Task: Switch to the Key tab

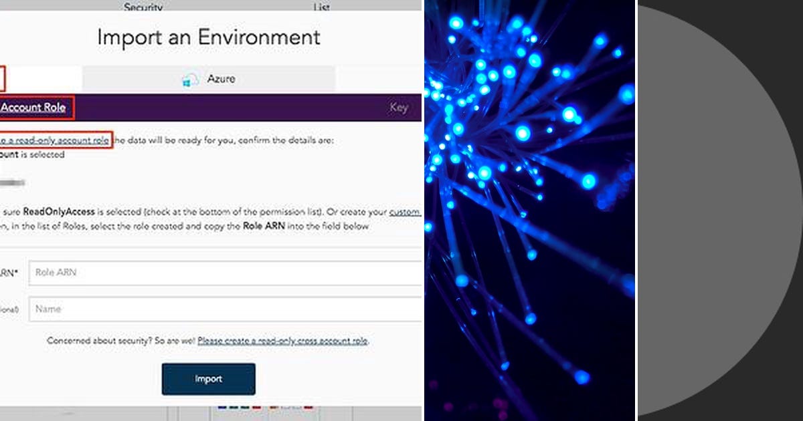Action: click(398, 107)
